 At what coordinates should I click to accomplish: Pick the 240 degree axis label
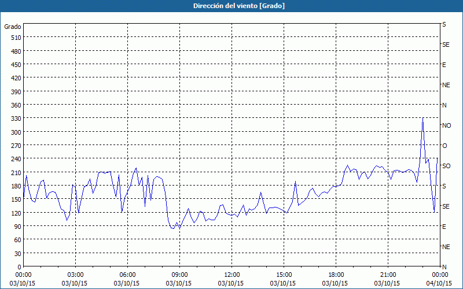[x=16, y=160]
